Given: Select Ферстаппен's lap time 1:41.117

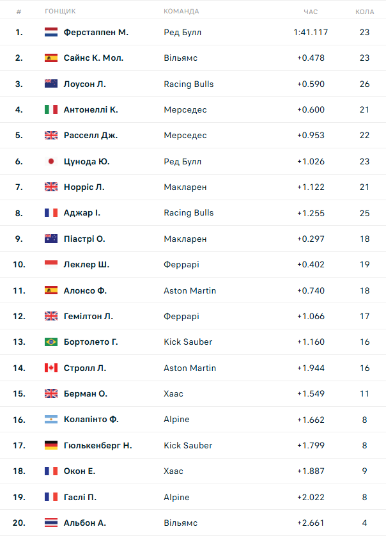Looking at the screenshot, I should 311,32.
